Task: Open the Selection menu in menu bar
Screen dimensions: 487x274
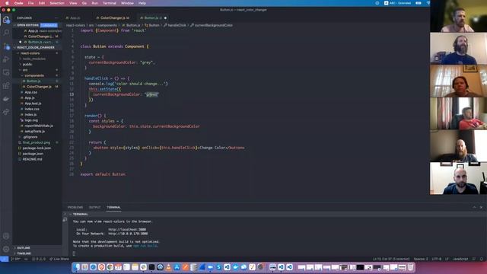Action: [57, 3]
